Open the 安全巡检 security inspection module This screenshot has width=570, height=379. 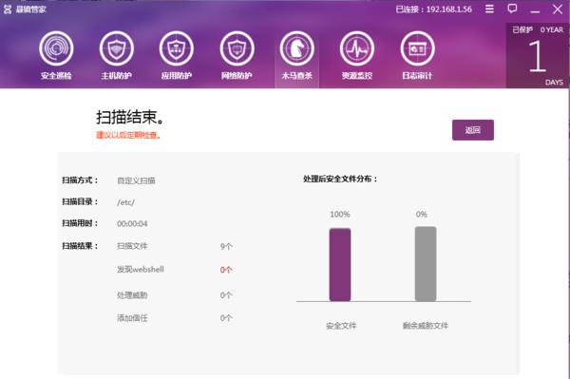pyautogui.click(x=56, y=56)
